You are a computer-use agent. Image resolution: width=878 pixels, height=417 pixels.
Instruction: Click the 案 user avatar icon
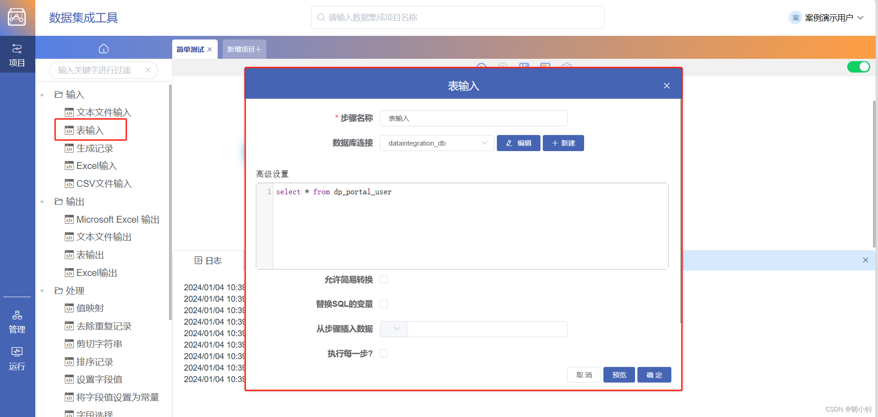coord(795,17)
